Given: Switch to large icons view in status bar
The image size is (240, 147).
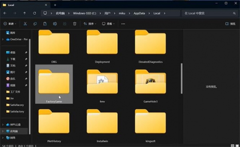Looking at the screenshot, I should (237, 145).
